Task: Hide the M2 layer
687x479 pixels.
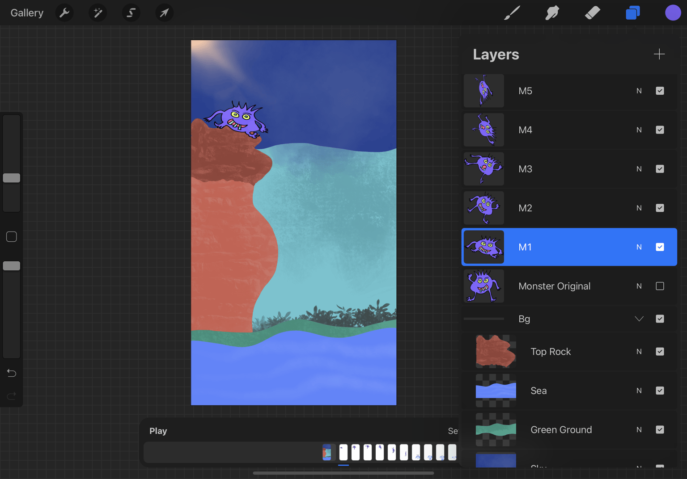Action: [x=660, y=208]
